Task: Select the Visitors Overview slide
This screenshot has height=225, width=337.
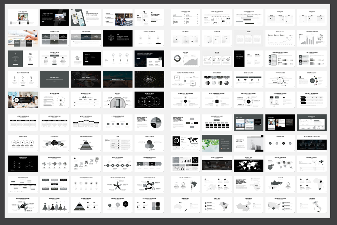Action: pos(185,18)
